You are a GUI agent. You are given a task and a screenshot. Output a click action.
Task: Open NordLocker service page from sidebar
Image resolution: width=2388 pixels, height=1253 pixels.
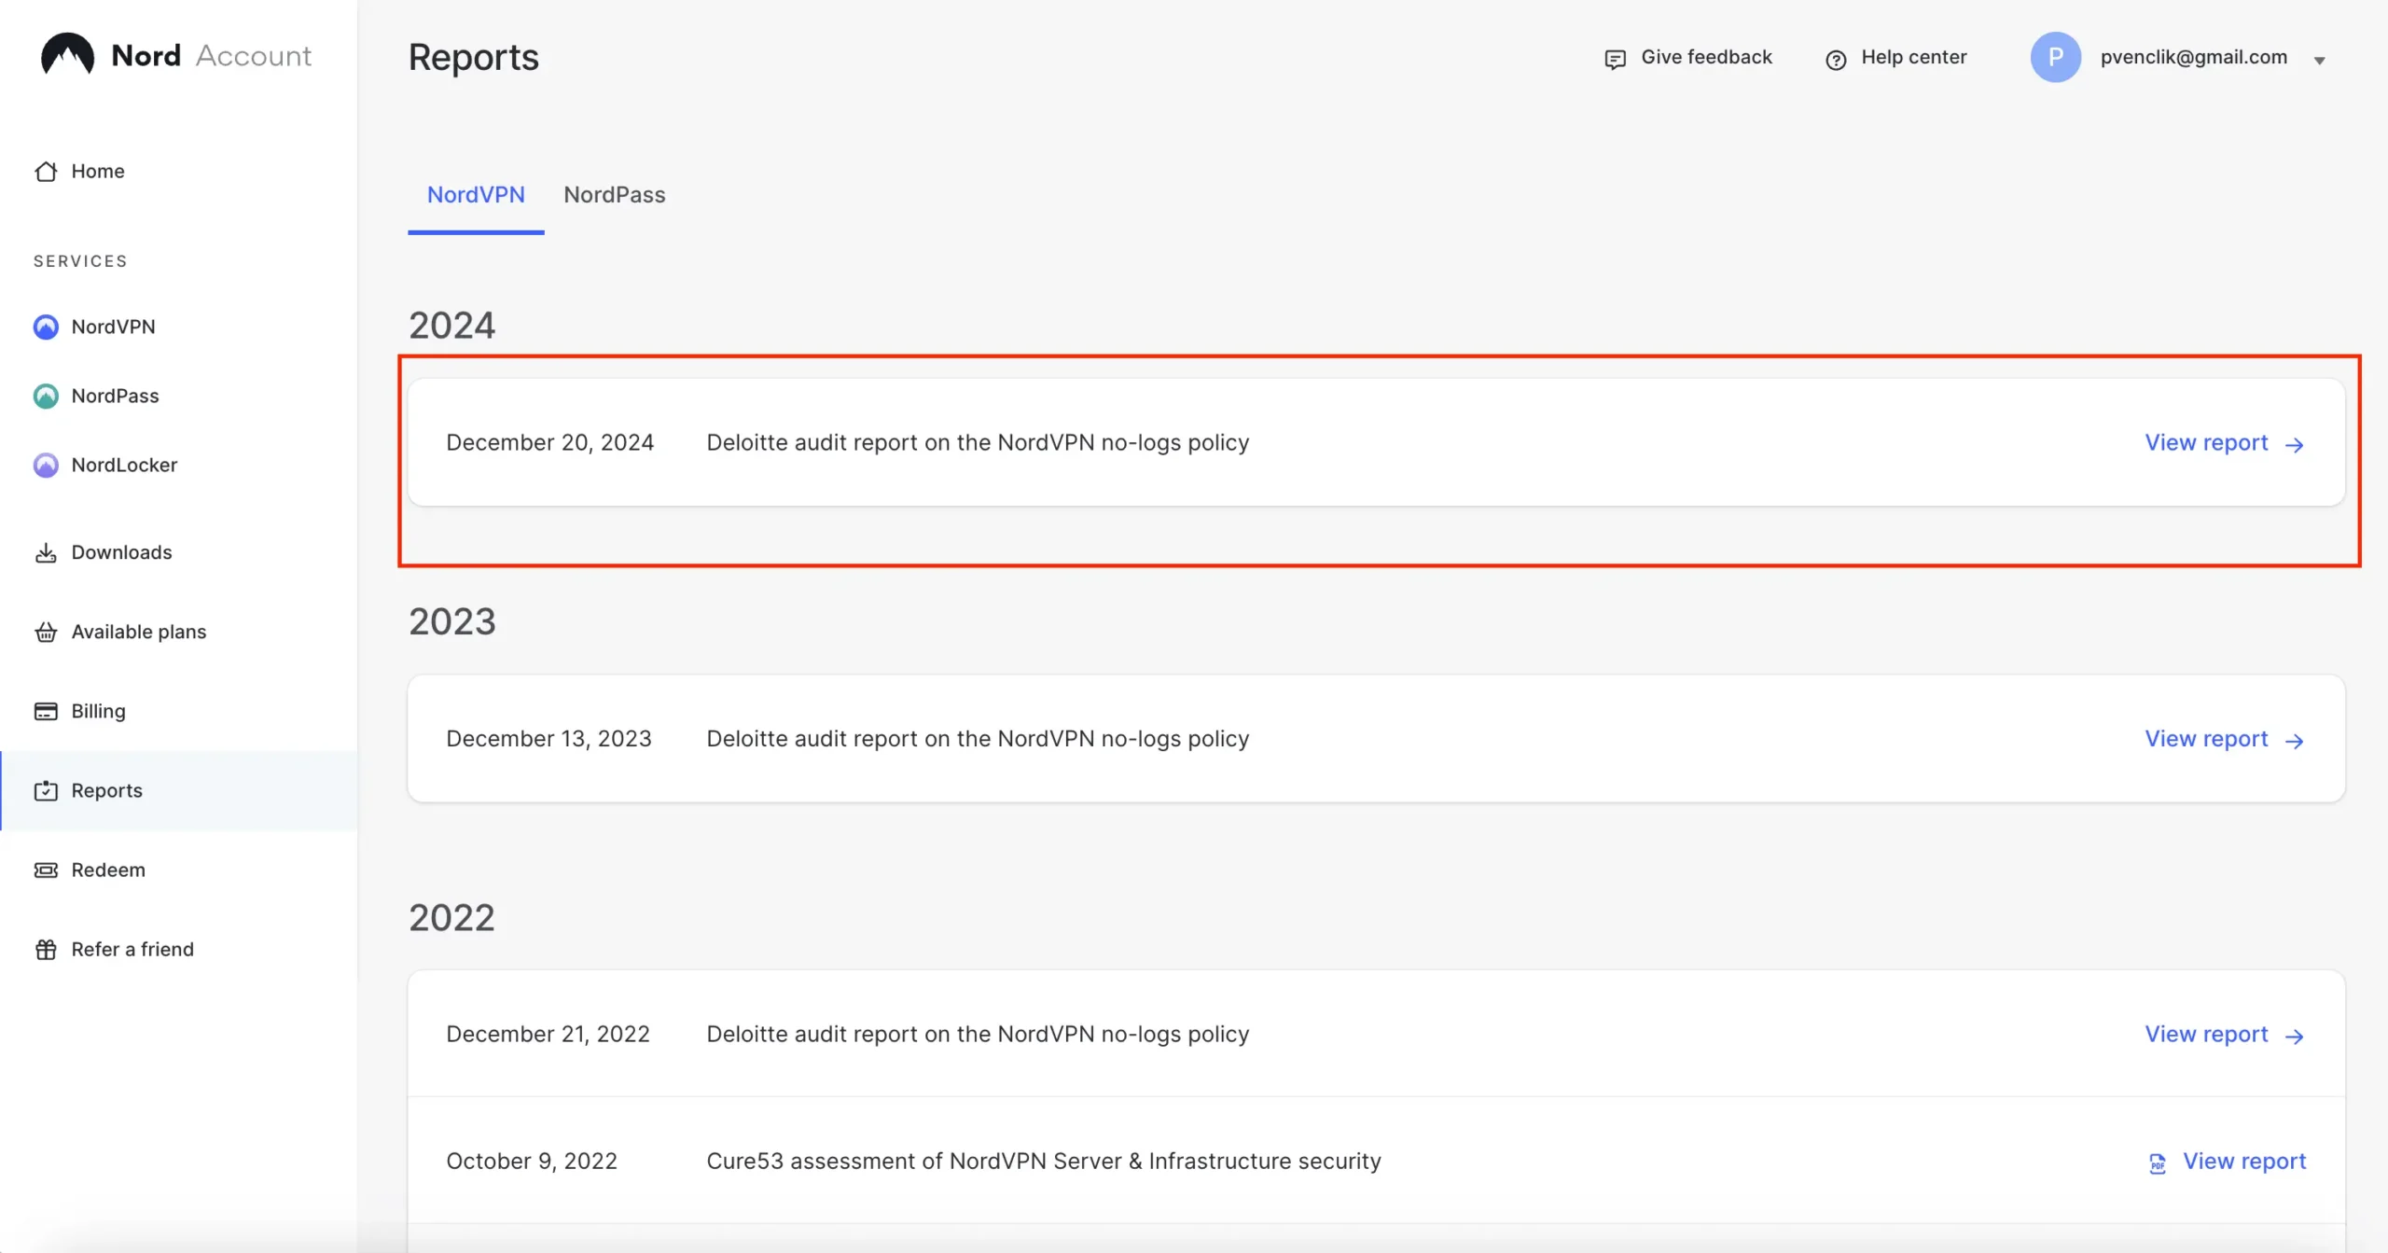124,465
